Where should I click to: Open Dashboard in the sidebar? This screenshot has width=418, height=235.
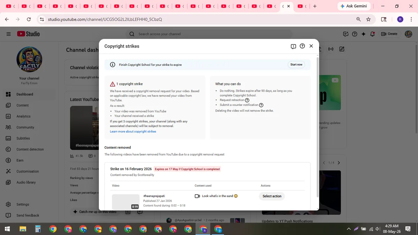(x=30, y=94)
